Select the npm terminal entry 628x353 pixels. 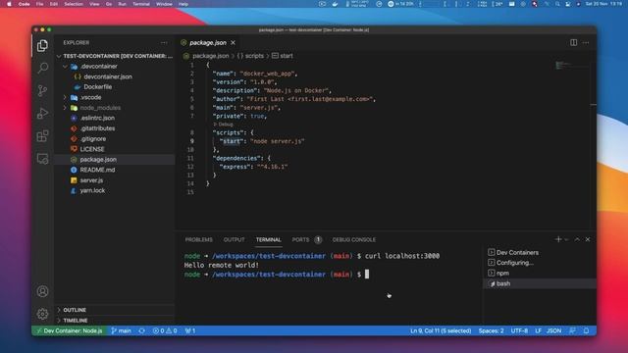pos(540,273)
